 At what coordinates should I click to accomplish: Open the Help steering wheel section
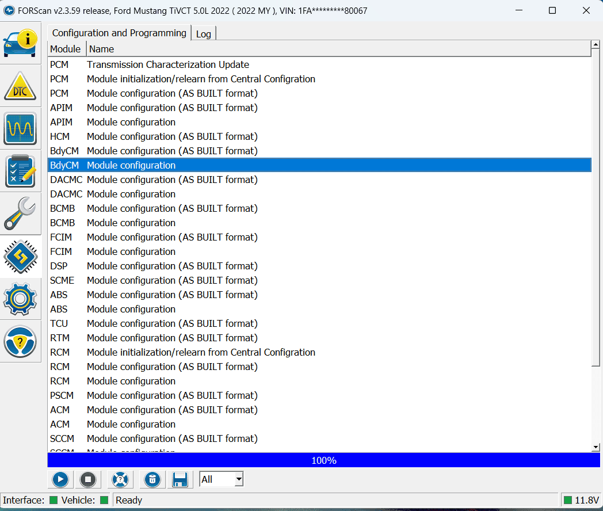pos(20,342)
